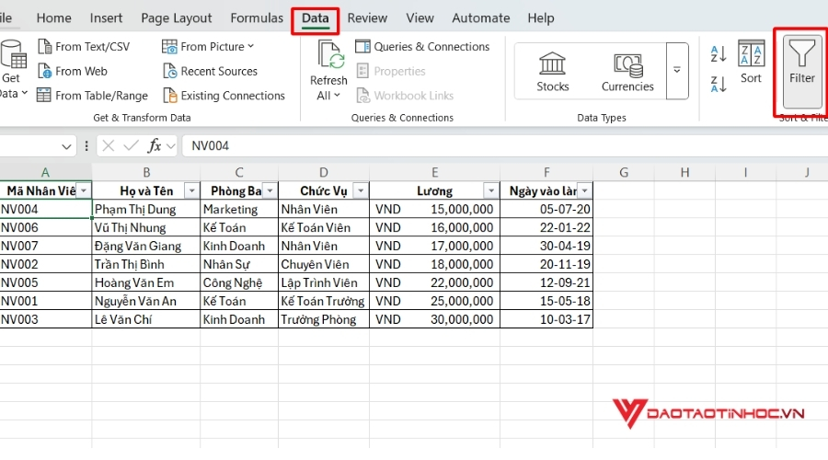The image size is (828, 460).
Task: Select cell Phạm Thị Dung
Action: (x=146, y=209)
